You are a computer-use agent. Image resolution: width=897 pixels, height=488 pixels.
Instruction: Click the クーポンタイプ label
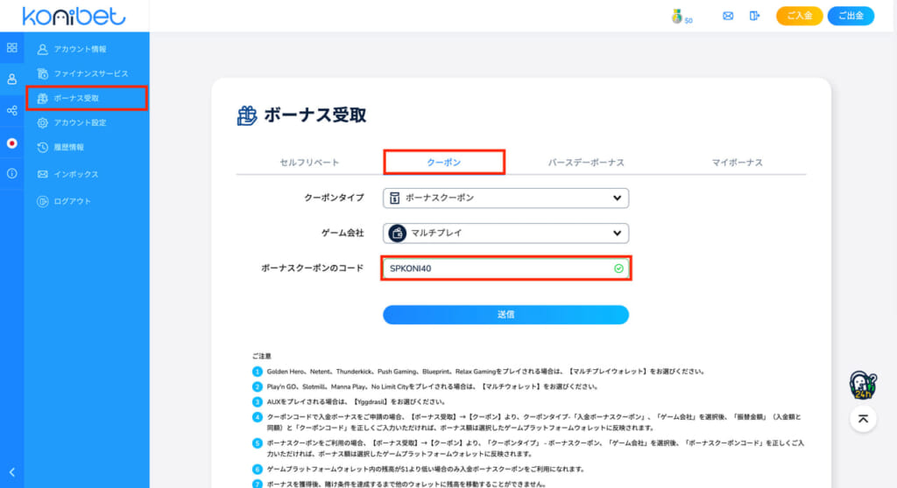334,199
